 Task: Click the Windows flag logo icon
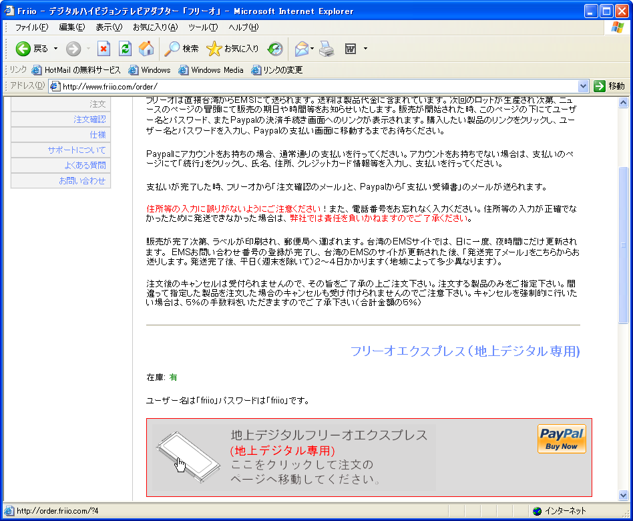617,27
